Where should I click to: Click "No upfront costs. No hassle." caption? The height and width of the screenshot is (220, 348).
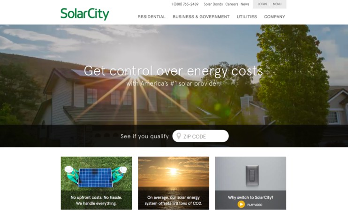click(96, 197)
